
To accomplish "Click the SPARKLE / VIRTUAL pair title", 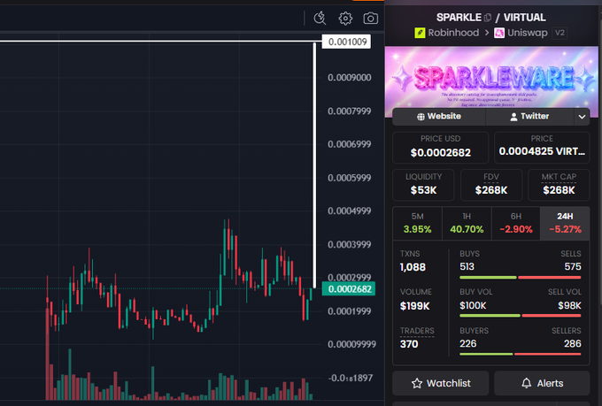I will 491,18.
